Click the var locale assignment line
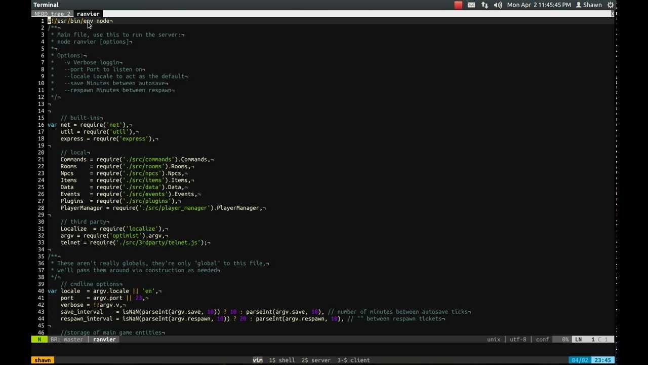Viewport: 648px width, 365px height. [x=104, y=291]
